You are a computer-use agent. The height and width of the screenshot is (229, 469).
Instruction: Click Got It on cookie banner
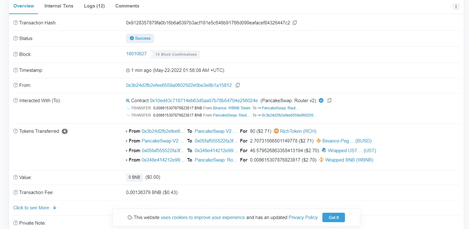pyautogui.click(x=334, y=217)
